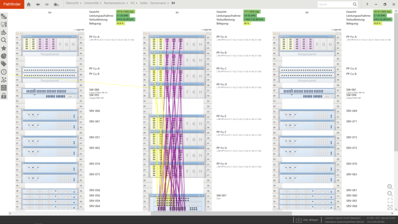Click the tag icon in the sidebar

click(x=4, y=64)
